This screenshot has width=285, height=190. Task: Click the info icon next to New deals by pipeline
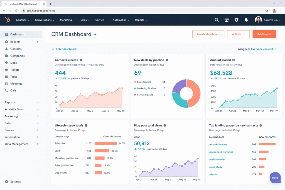point(167,60)
